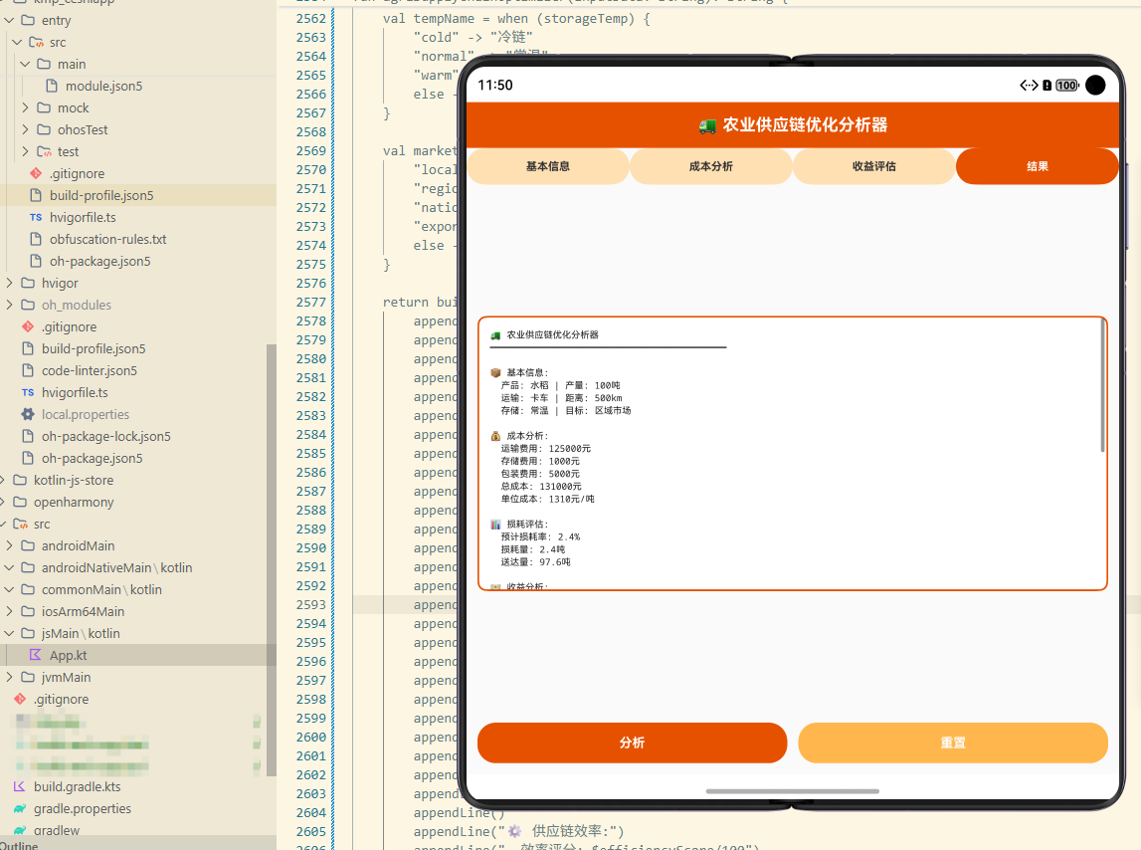Click the mock folder icon

point(44,107)
